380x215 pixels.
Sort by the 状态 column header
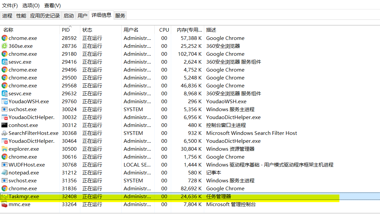click(100, 30)
